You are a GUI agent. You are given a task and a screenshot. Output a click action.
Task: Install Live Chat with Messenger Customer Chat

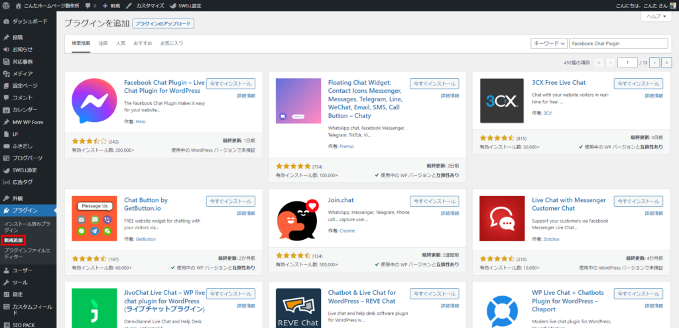tap(639, 201)
